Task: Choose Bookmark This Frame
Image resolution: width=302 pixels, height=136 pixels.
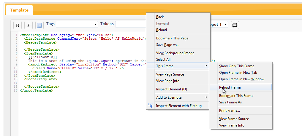Action: coord(241,96)
